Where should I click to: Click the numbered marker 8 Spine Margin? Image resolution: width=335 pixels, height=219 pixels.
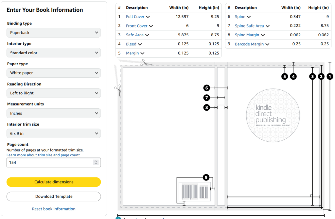(x=206, y=107)
